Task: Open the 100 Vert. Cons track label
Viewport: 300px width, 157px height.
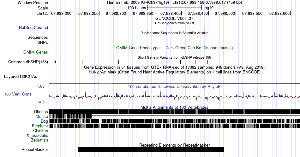Action: click(18, 94)
